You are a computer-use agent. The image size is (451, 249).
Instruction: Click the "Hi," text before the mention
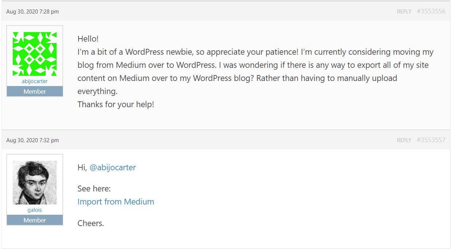pos(83,167)
